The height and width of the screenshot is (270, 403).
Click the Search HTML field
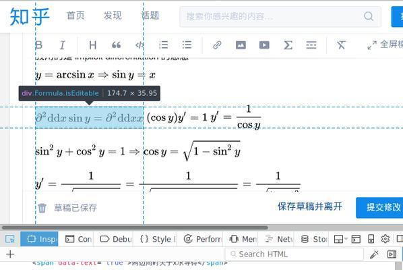pos(294,254)
